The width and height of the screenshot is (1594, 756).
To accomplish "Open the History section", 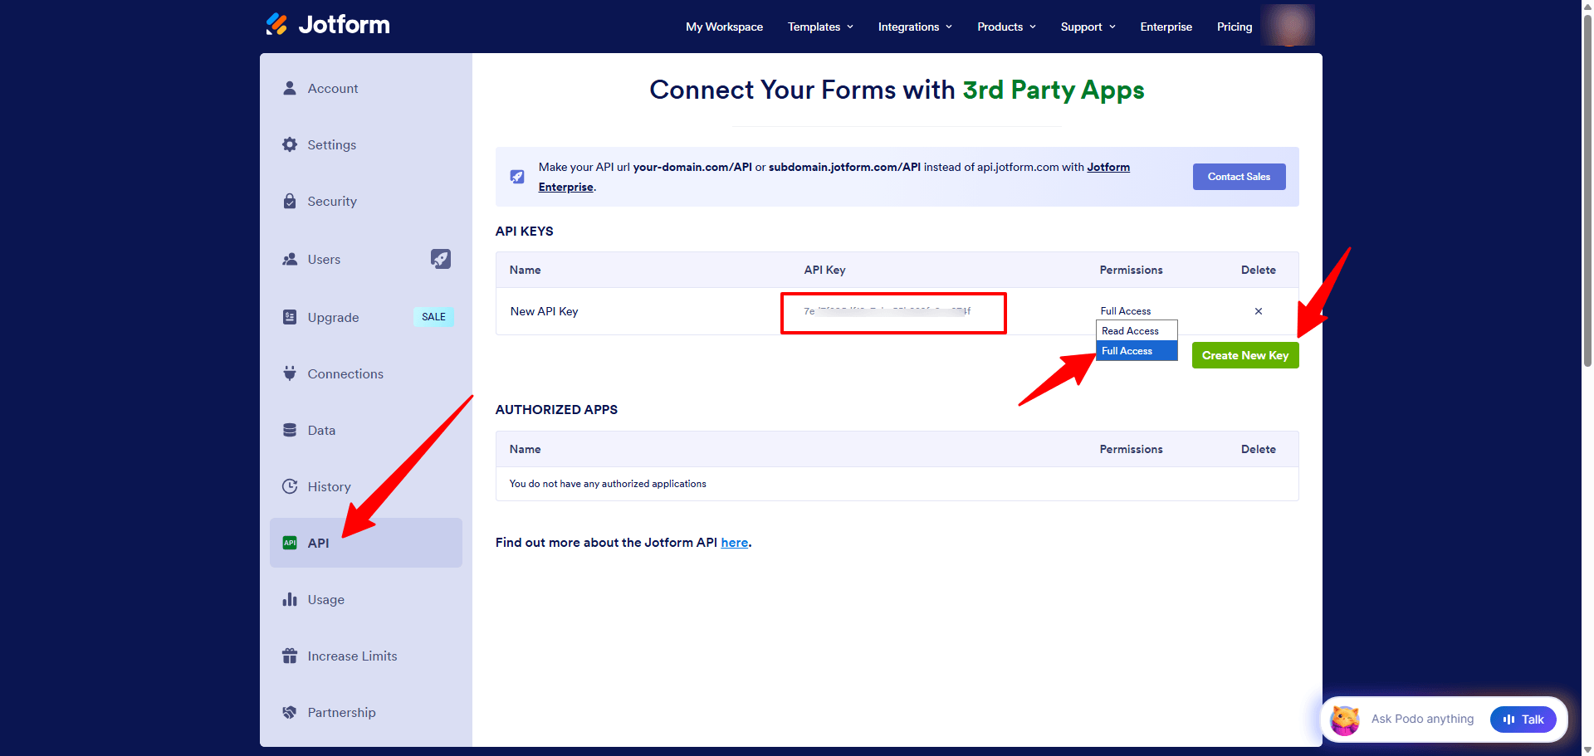I will [x=366, y=486].
